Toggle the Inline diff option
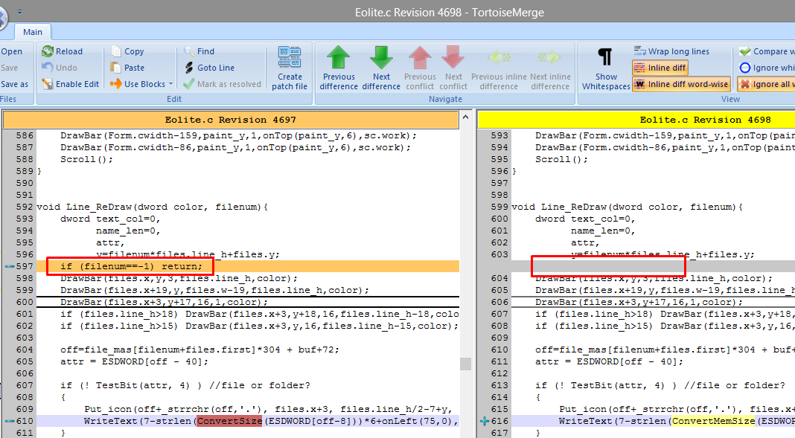Screen dimensions: 795x438 tap(660, 68)
